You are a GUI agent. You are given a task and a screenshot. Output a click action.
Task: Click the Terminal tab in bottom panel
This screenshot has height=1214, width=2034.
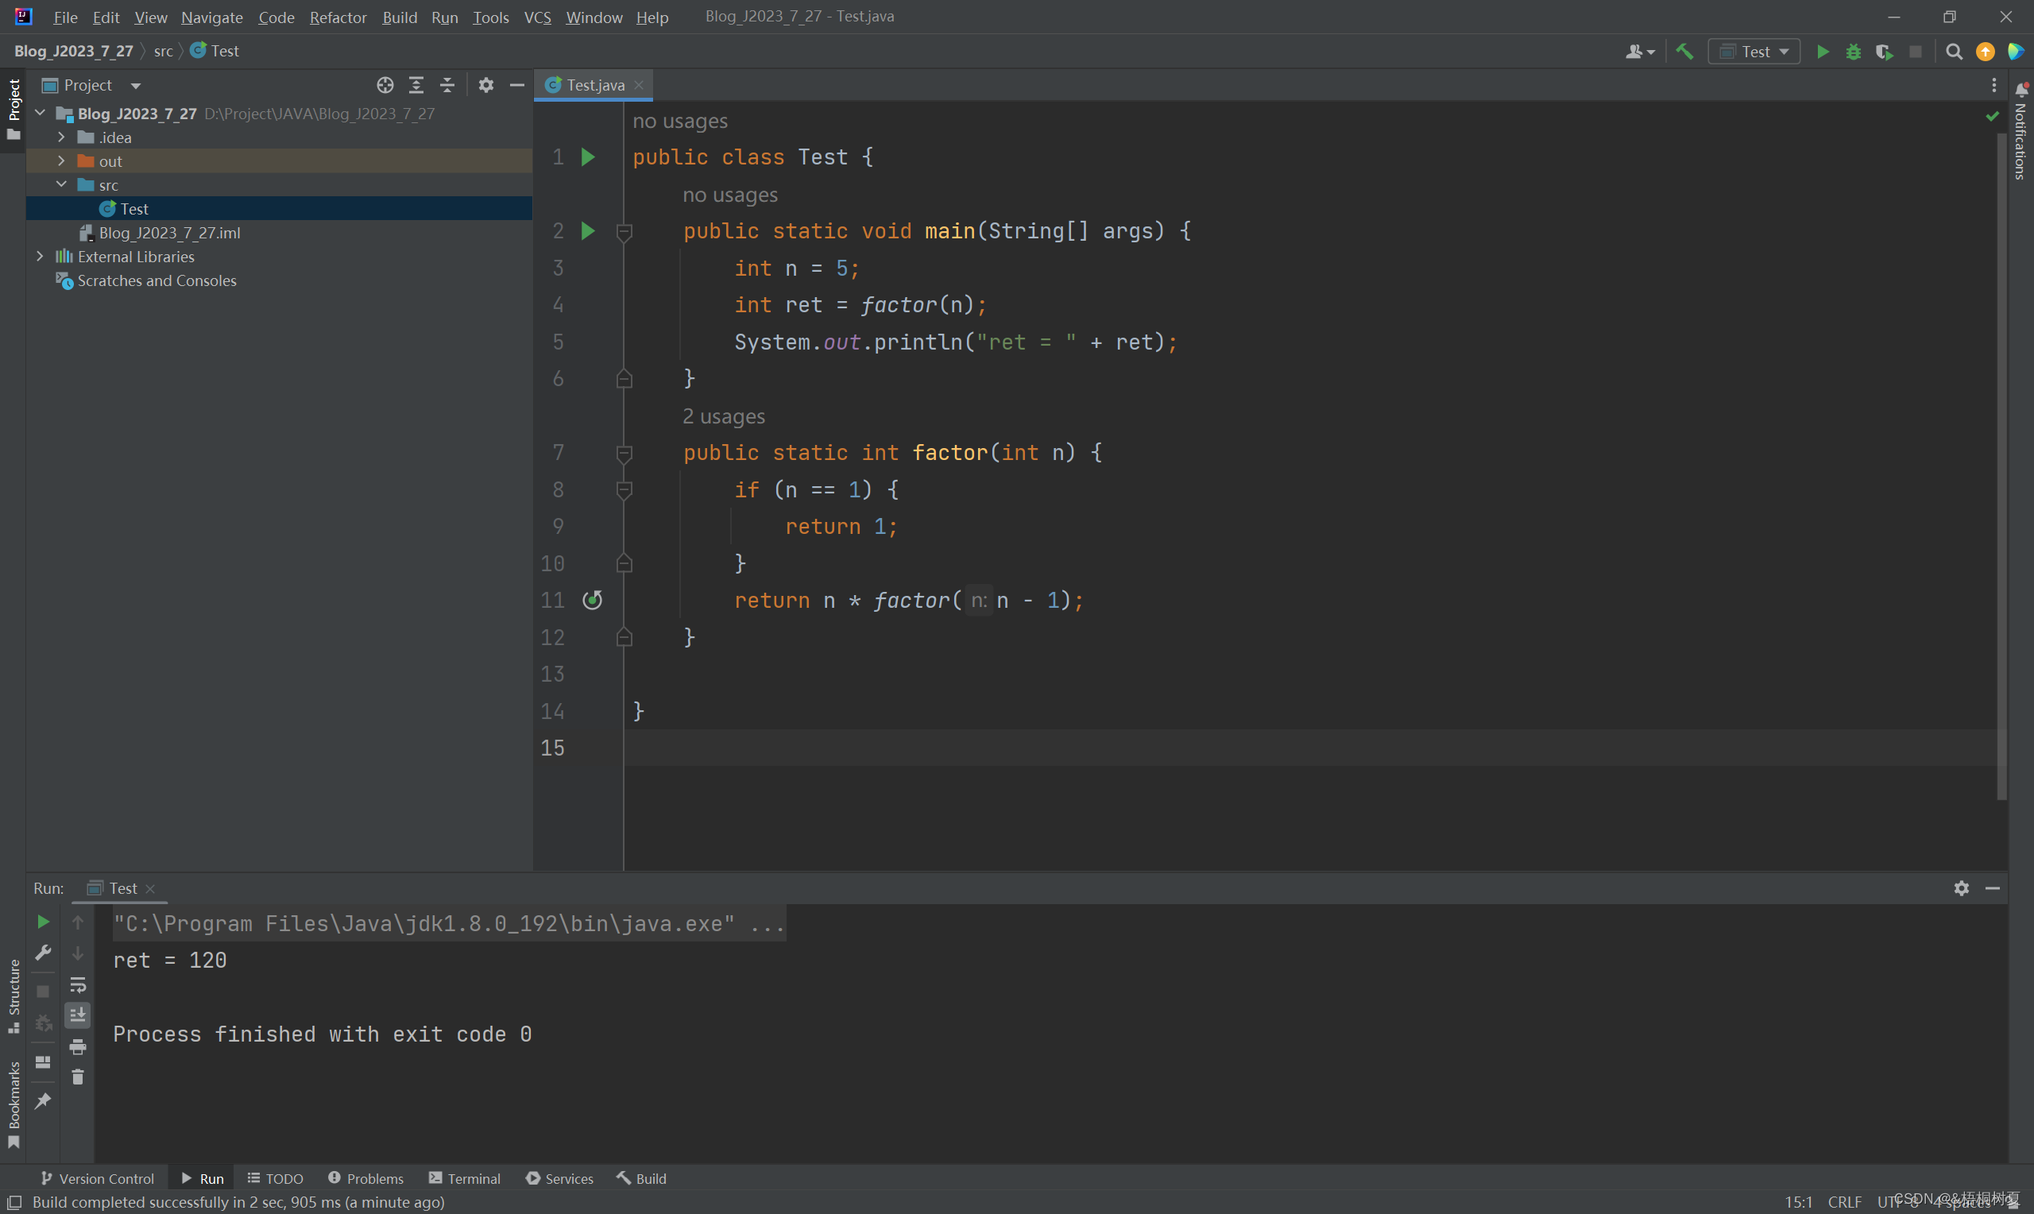point(471,1178)
